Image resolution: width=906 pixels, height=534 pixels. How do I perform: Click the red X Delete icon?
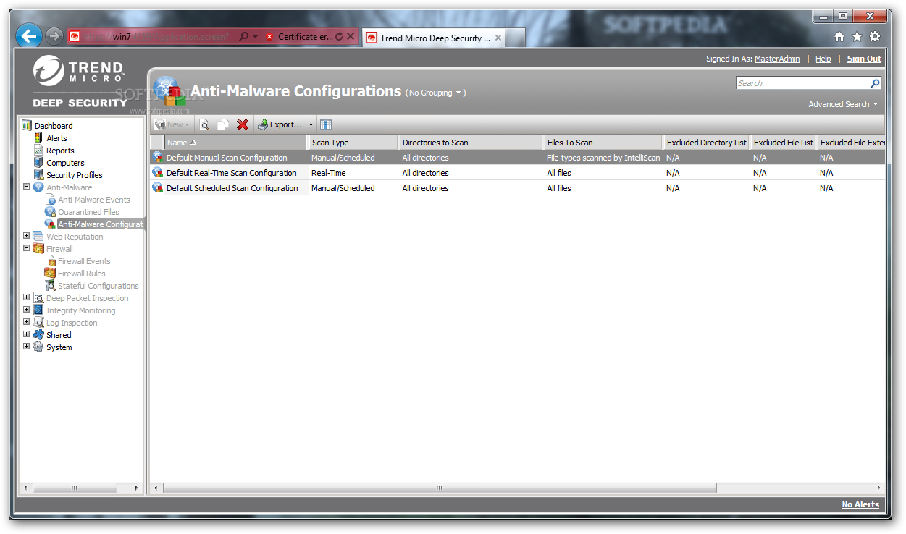(x=243, y=124)
